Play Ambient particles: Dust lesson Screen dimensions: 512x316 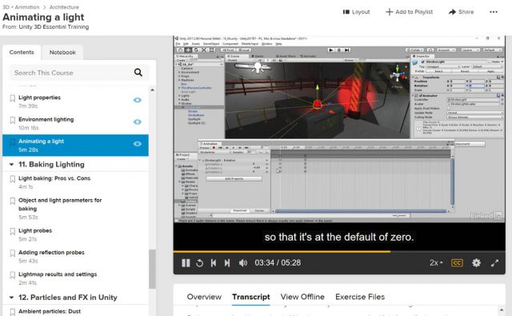pyautogui.click(x=50, y=311)
